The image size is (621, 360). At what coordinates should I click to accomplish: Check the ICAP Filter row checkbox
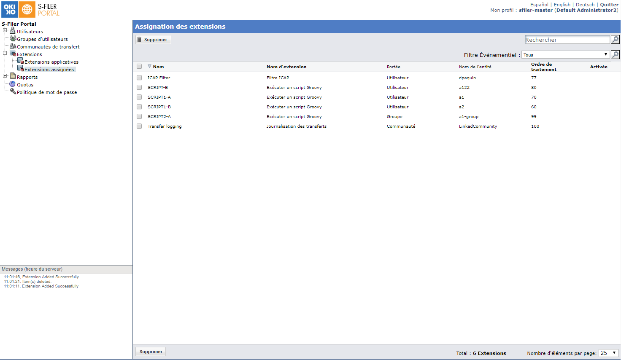click(139, 78)
